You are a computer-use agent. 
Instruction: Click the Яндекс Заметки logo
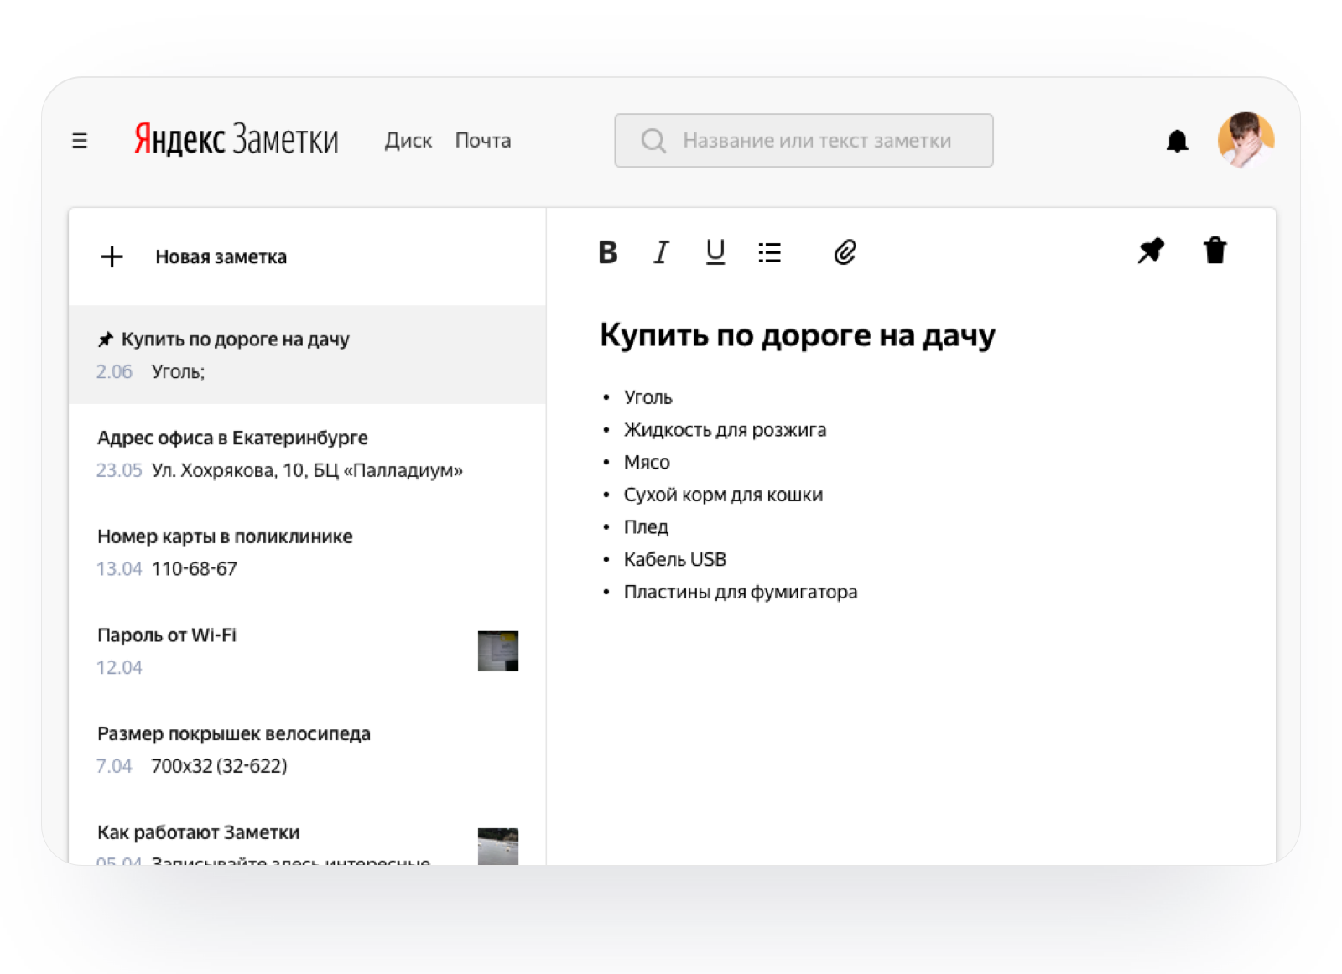[x=237, y=140]
